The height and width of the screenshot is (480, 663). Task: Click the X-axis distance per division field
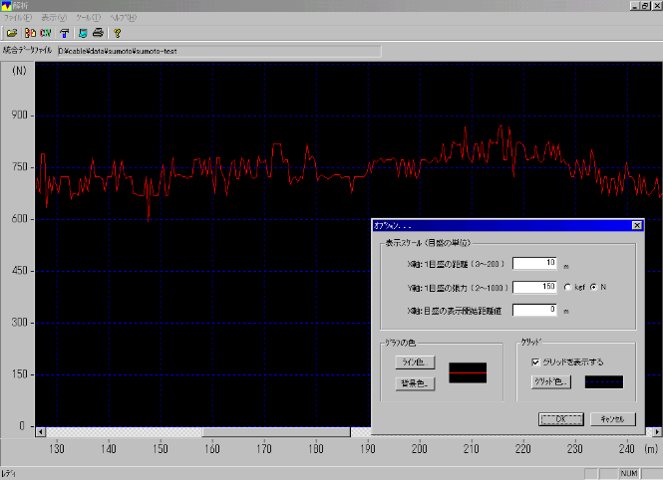tap(534, 263)
